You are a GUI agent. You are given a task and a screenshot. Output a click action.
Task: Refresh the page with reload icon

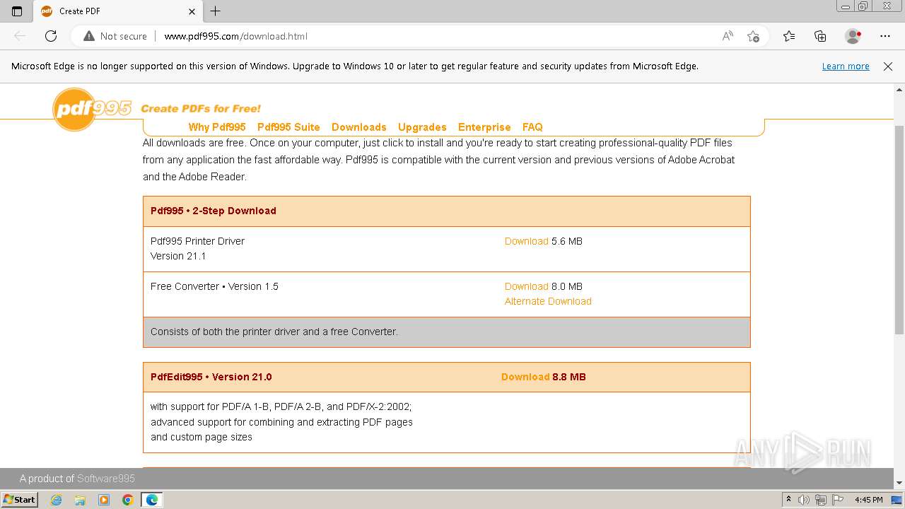click(x=51, y=36)
